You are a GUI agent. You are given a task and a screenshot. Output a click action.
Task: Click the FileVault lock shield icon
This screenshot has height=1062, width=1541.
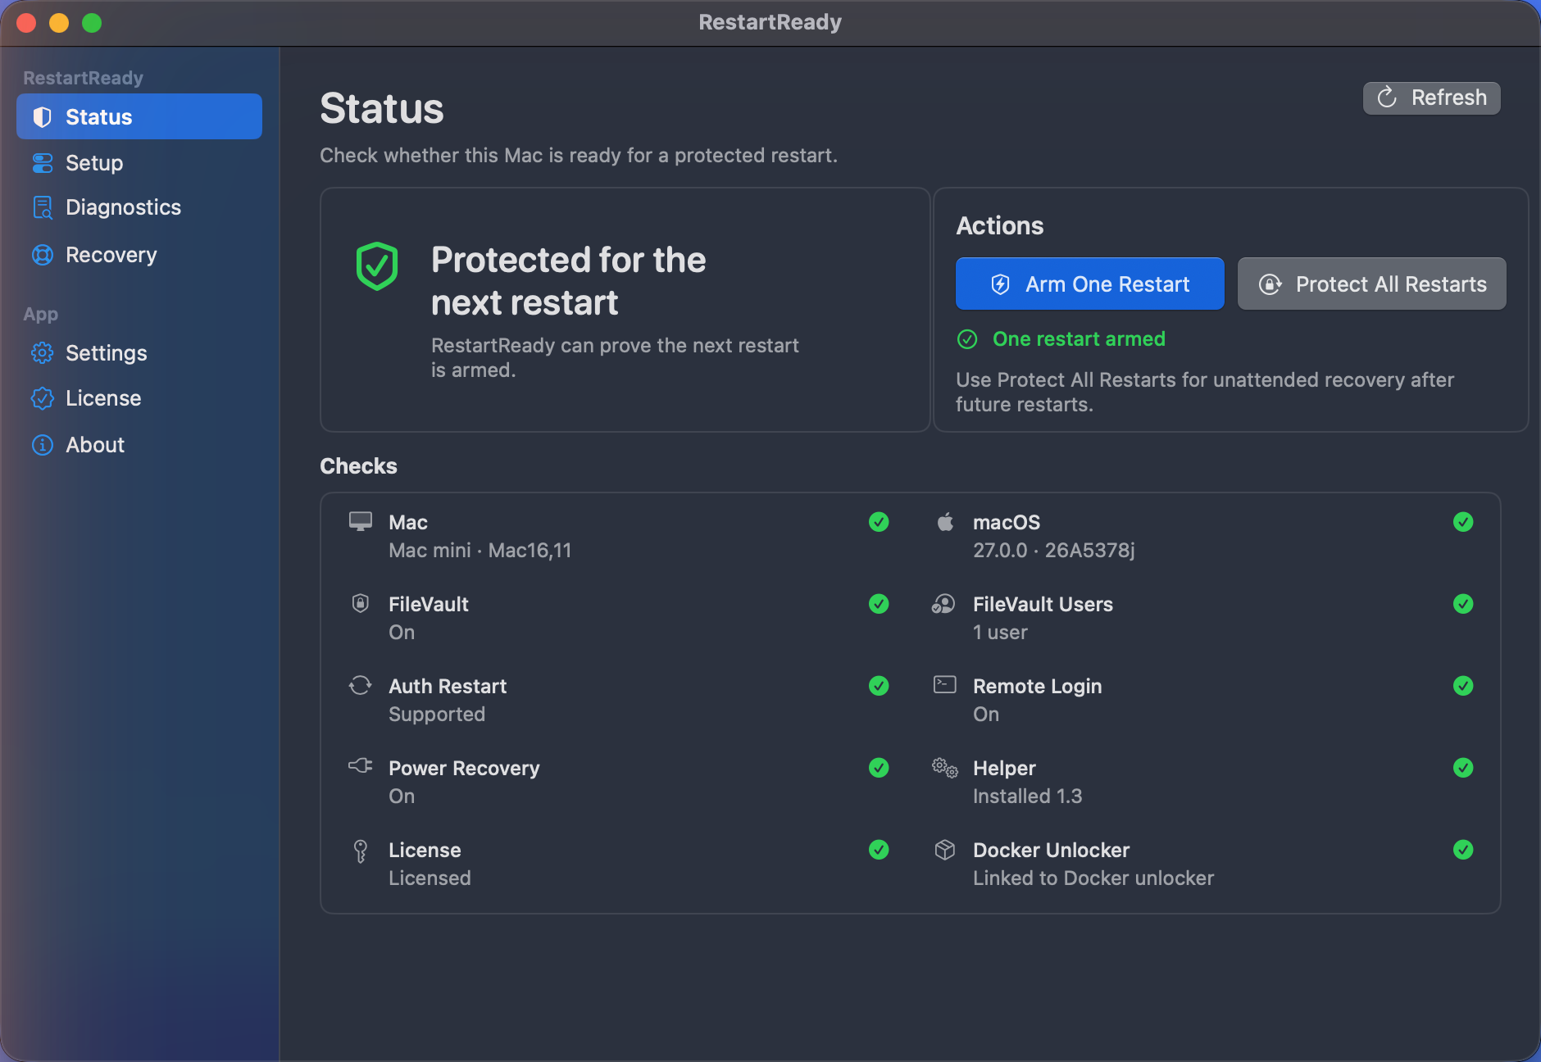coord(360,603)
